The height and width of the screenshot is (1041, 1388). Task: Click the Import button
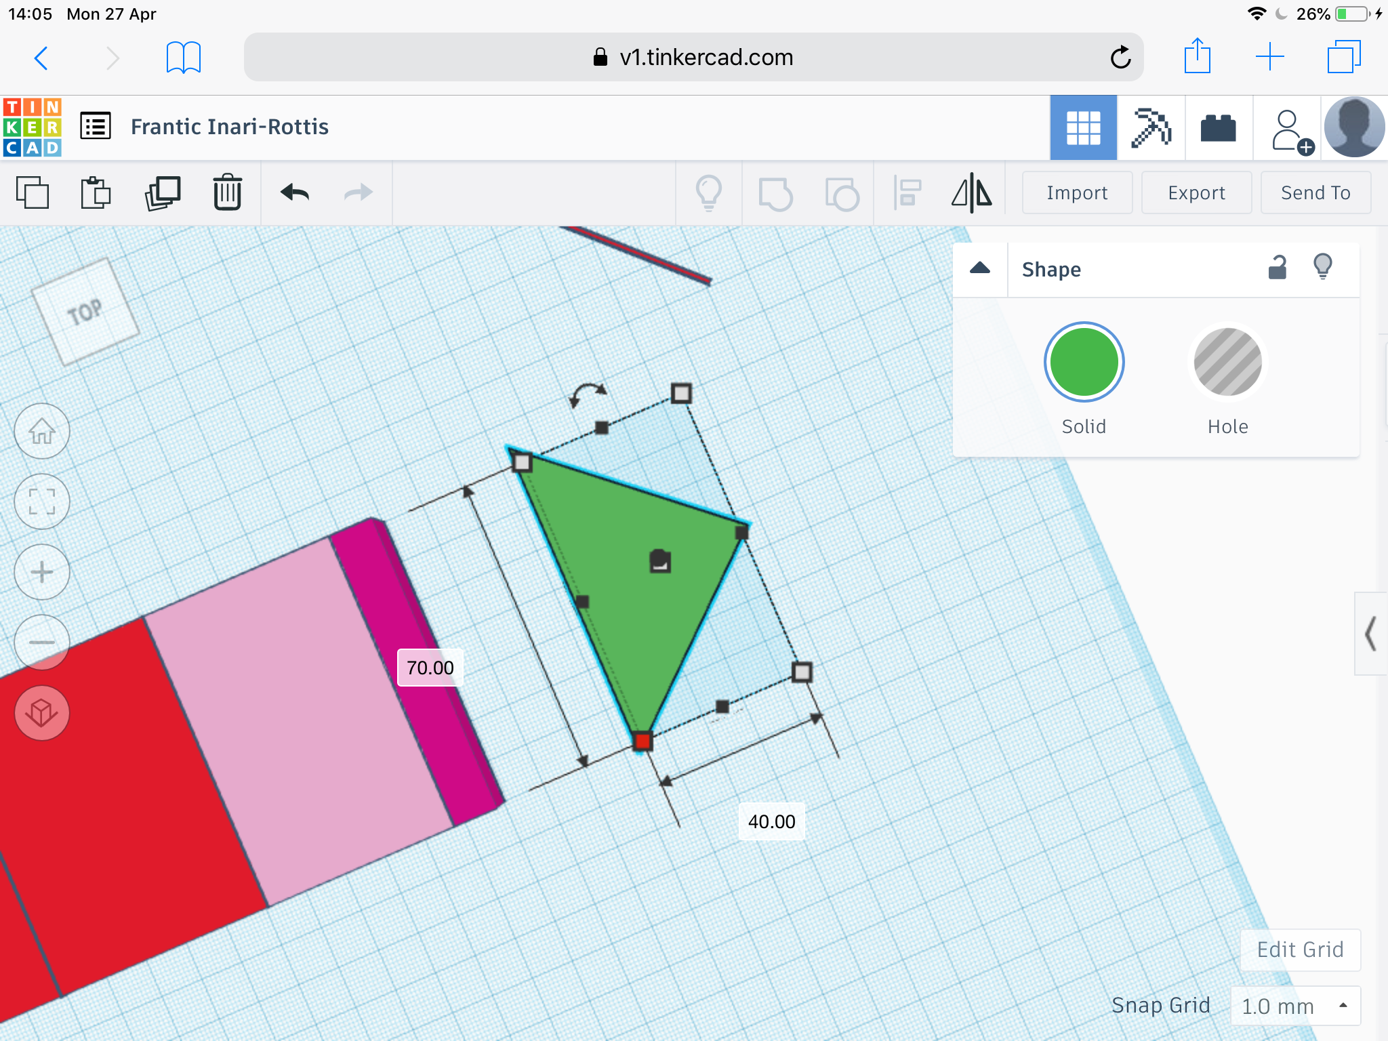(1077, 193)
